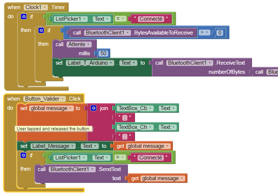The image size is (278, 195).
Task: Edit the second semicolon text string in the join block
Action: click(x=125, y=137)
